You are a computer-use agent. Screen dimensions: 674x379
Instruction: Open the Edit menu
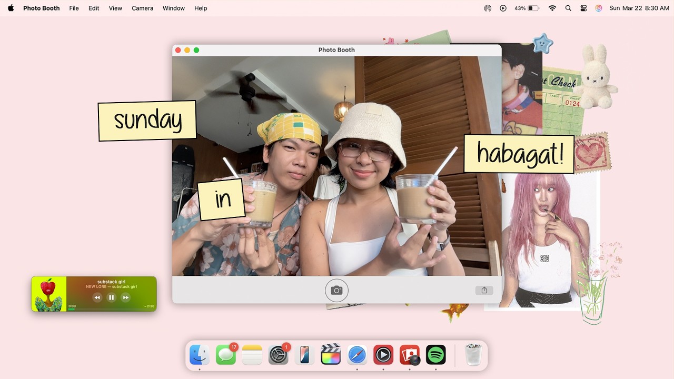pyautogui.click(x=94, y=8)
